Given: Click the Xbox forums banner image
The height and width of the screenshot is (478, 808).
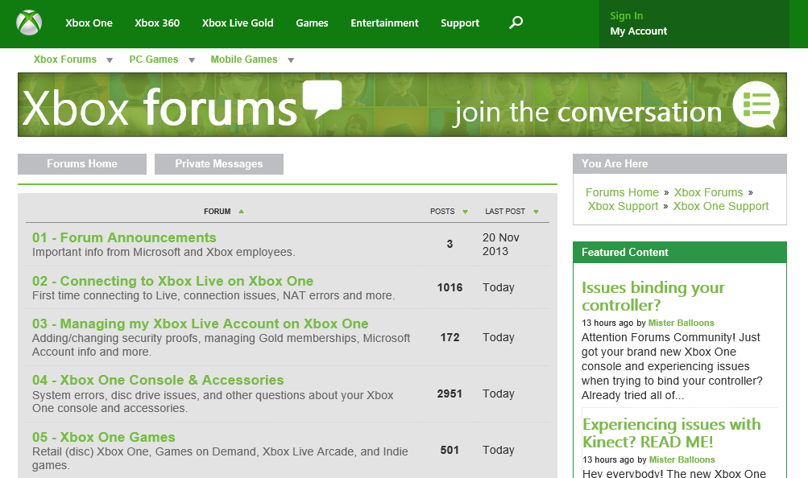Looking at the screenshot, I should (402, 105).
